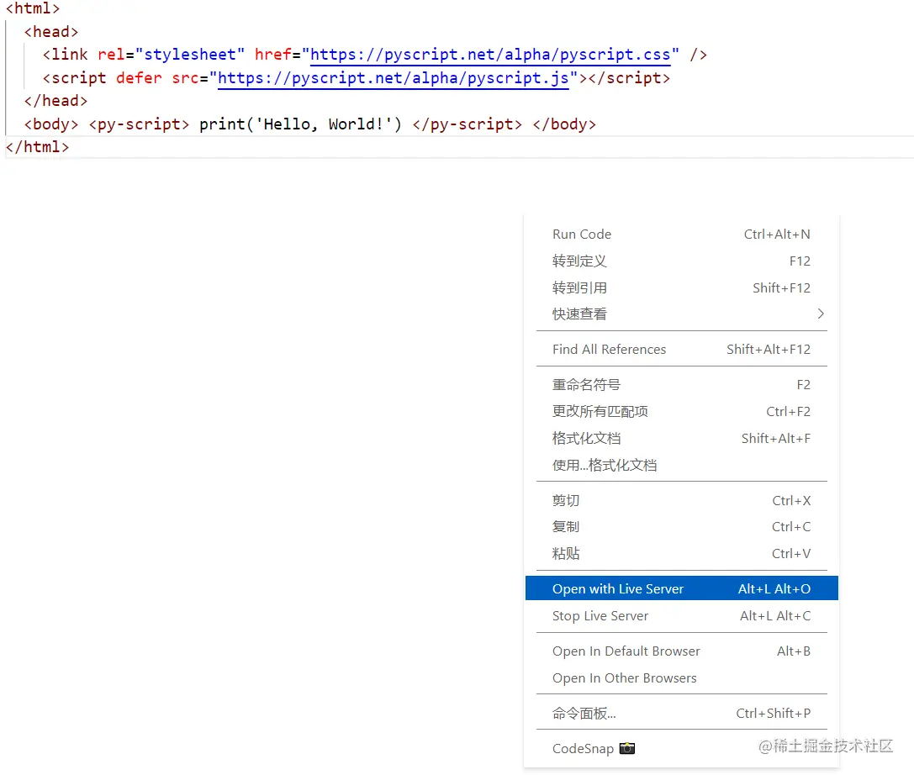Click the CodeSnap camera icon

627,748
